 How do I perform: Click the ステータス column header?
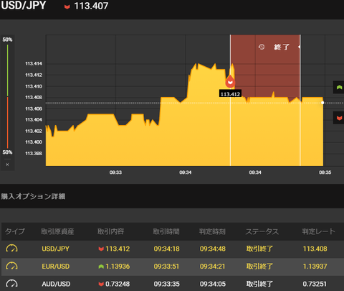[x=262, y=231]
